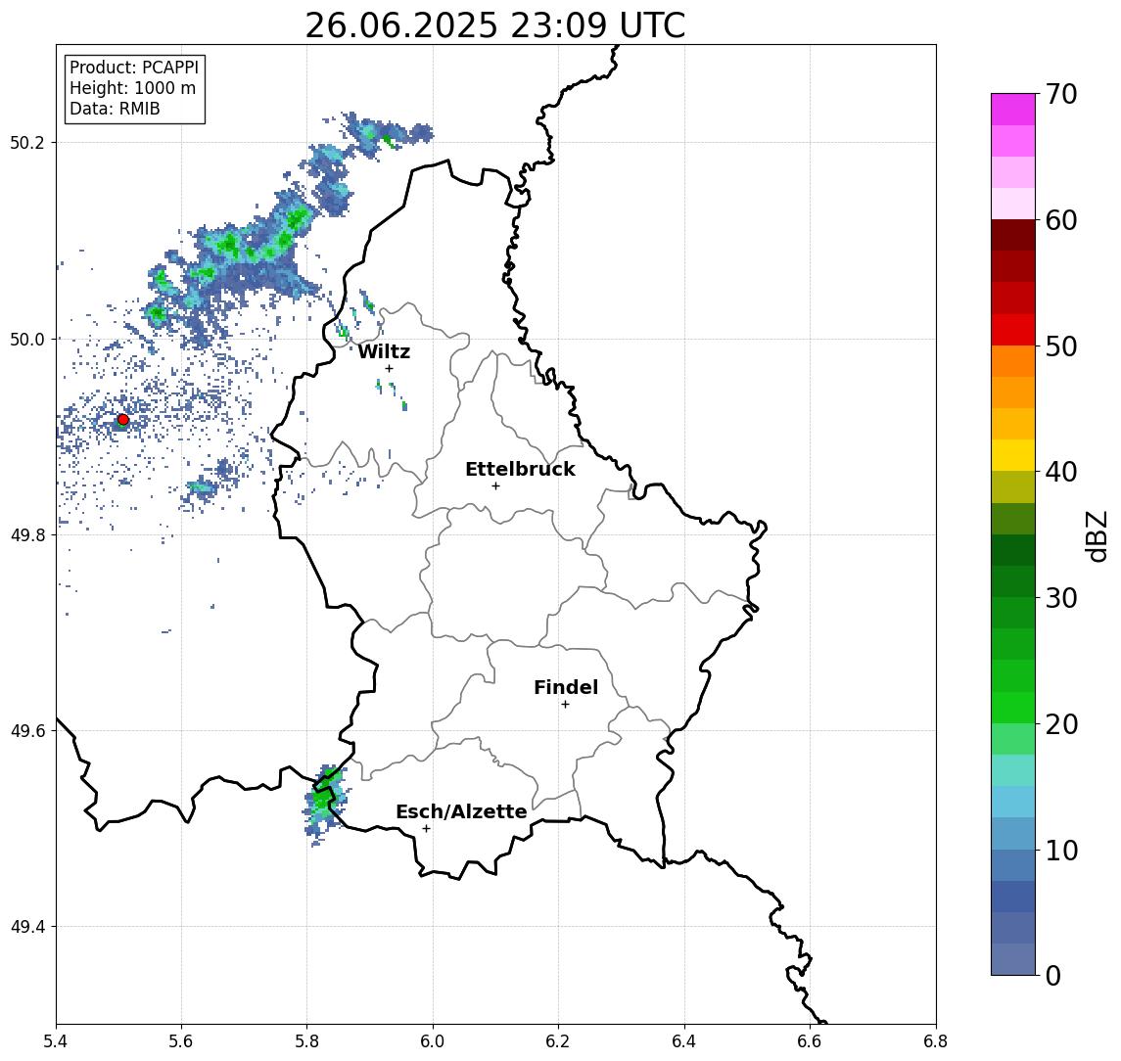Pick the orange swatch just below 50
1121x1061 pixels.
click(1013, 361)
